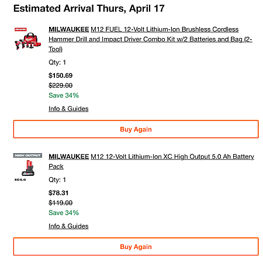
Task: Click the crossed-out $119.00 original price
Action: click(x=60, y=203)
